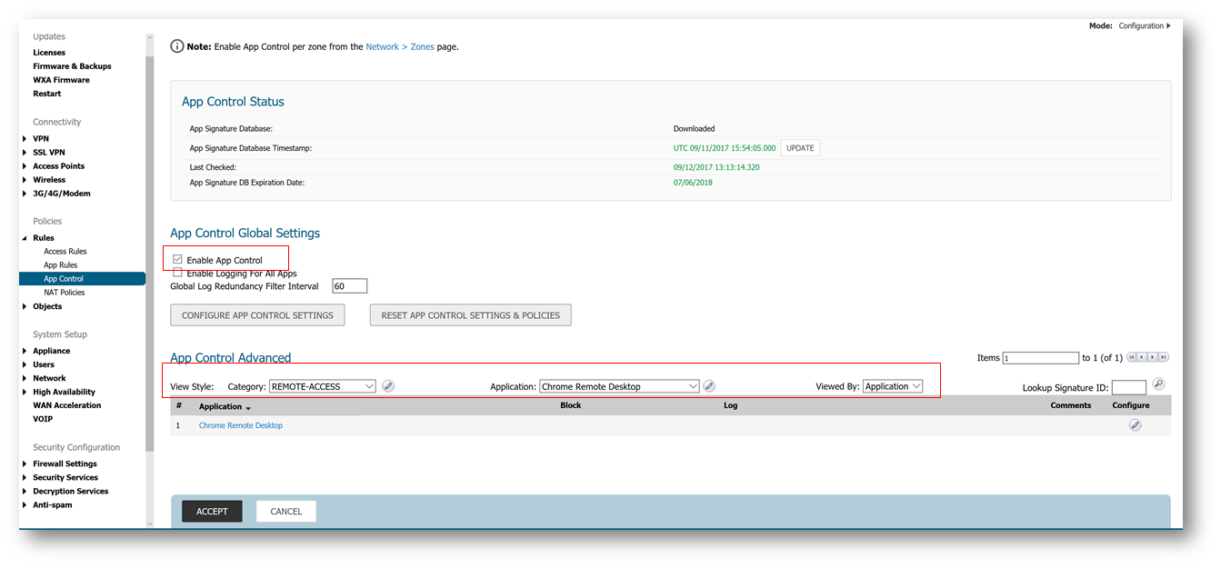Follow the Network > Zones link
Image resolution: width=1221 pixels, height=568 pixels.
(x=400, y=46)
